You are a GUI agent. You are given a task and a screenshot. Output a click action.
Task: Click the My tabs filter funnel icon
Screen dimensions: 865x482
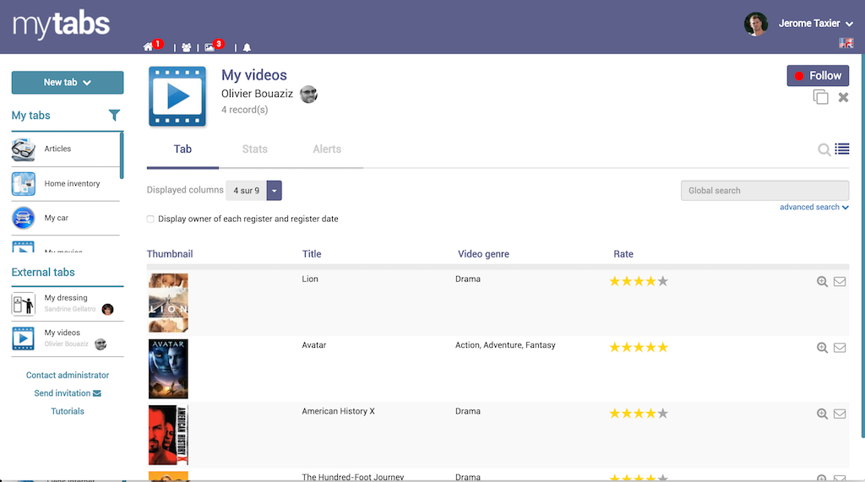click(114, 115)
